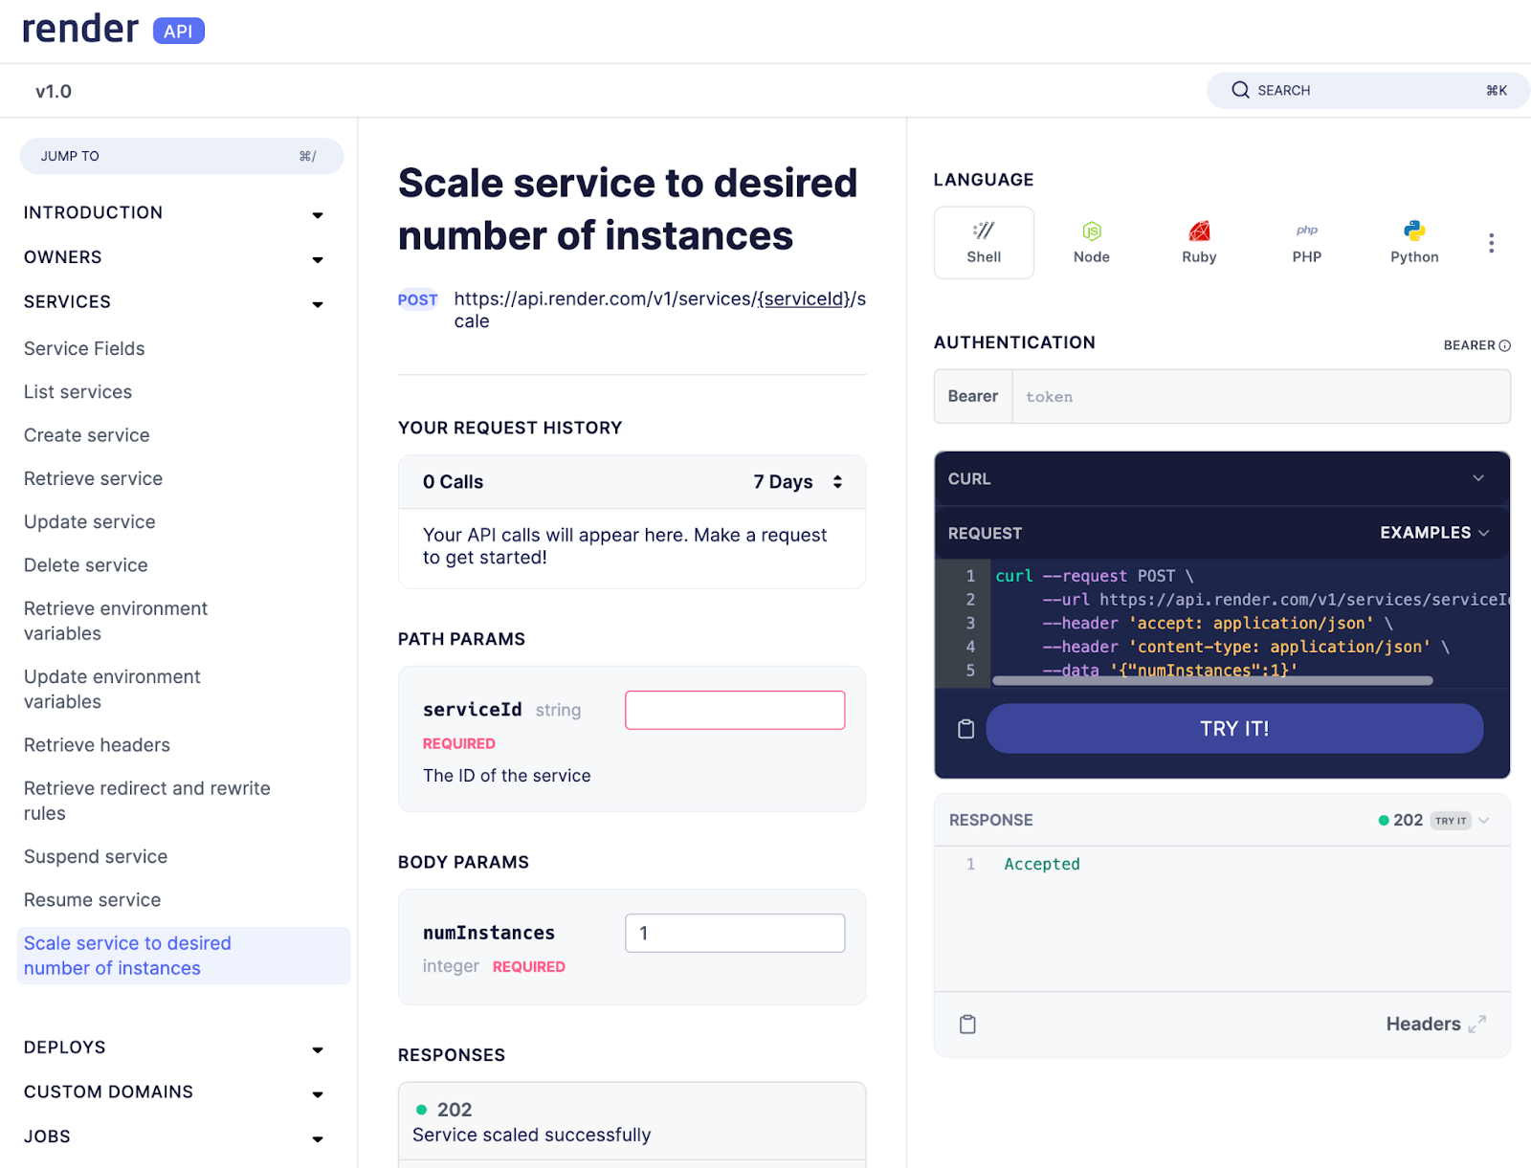1531x1168 pixels.
Task: Select the Shell language icon
Action: pyautogui.click(x=984, y=242)
